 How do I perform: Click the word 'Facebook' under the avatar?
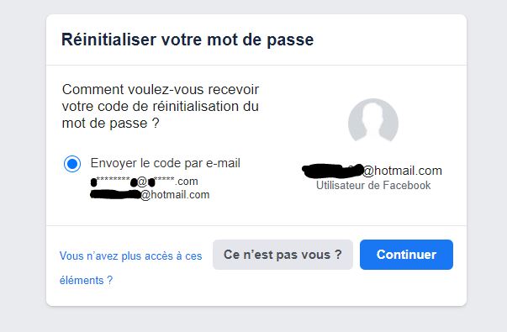pyautogui.click(x=407, y=185)
